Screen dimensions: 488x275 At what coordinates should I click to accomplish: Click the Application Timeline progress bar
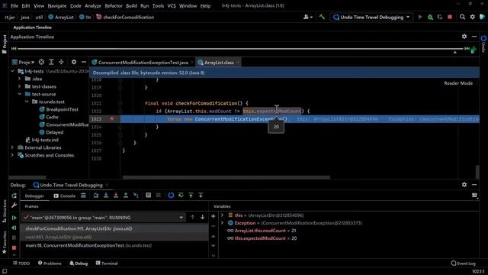(x=240, y=49)
